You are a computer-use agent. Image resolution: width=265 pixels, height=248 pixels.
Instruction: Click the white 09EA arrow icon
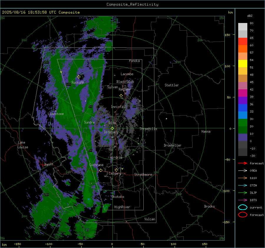243,171
